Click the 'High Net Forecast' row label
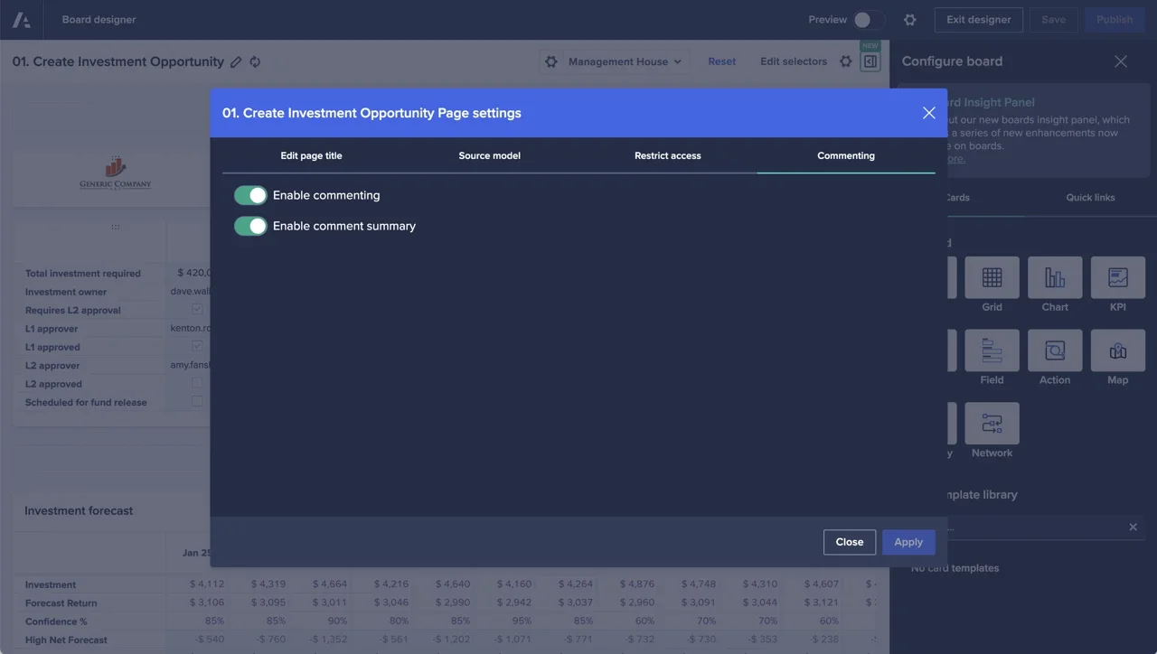 click(x=66, y=640)
